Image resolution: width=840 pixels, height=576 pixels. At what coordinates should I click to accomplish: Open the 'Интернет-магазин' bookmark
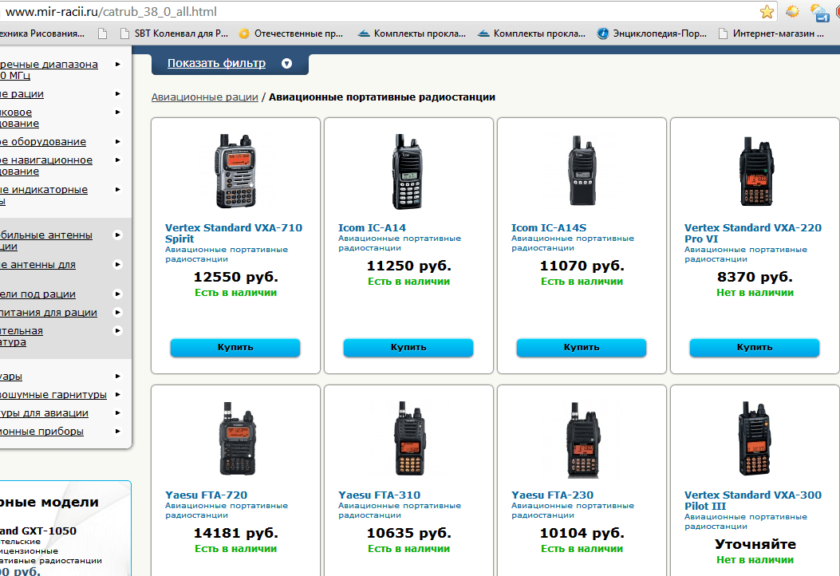[778, 34]
